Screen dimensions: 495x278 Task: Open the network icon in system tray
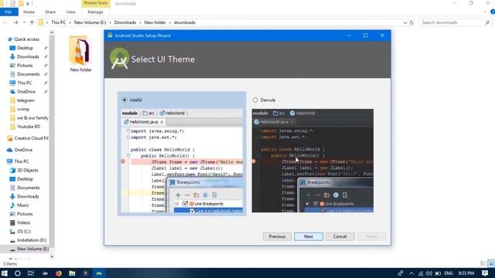click(421, 273)
